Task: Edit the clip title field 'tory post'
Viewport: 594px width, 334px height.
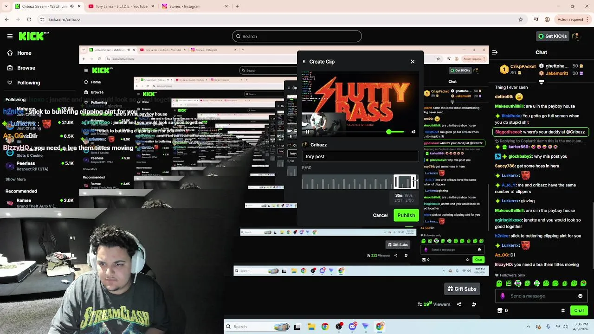Action: pos(360,157)
